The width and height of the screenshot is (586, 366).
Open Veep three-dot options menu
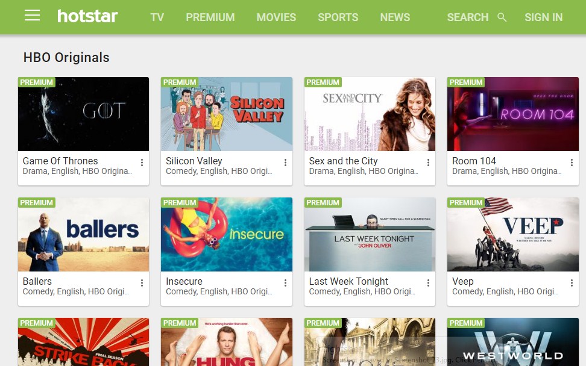click(x=572, y=283)
